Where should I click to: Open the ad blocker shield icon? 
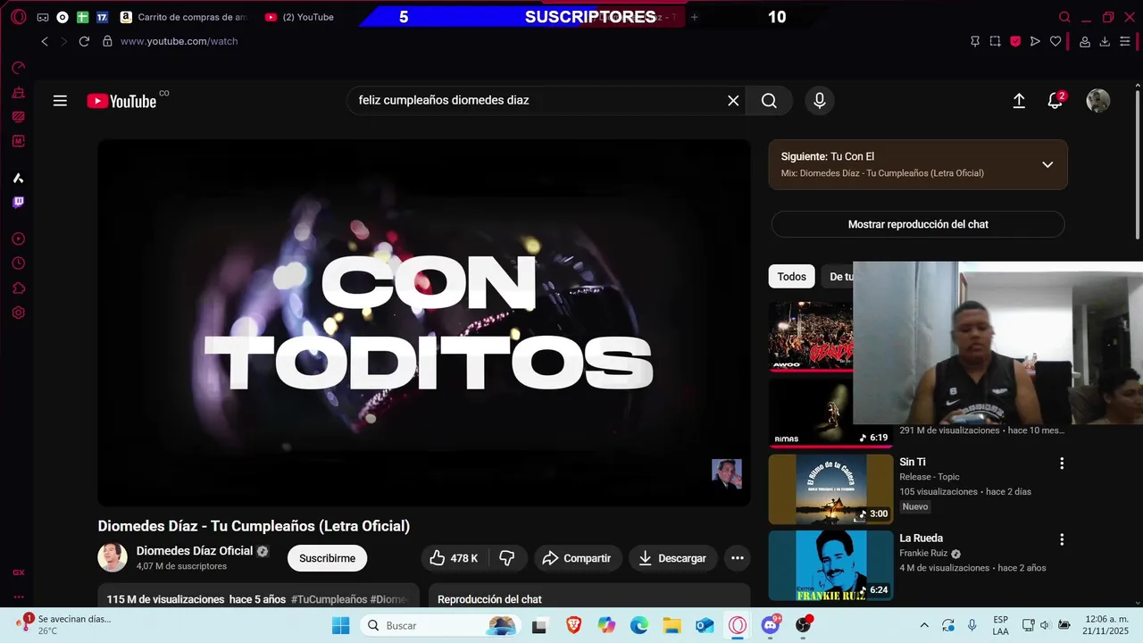point(1015,41)
